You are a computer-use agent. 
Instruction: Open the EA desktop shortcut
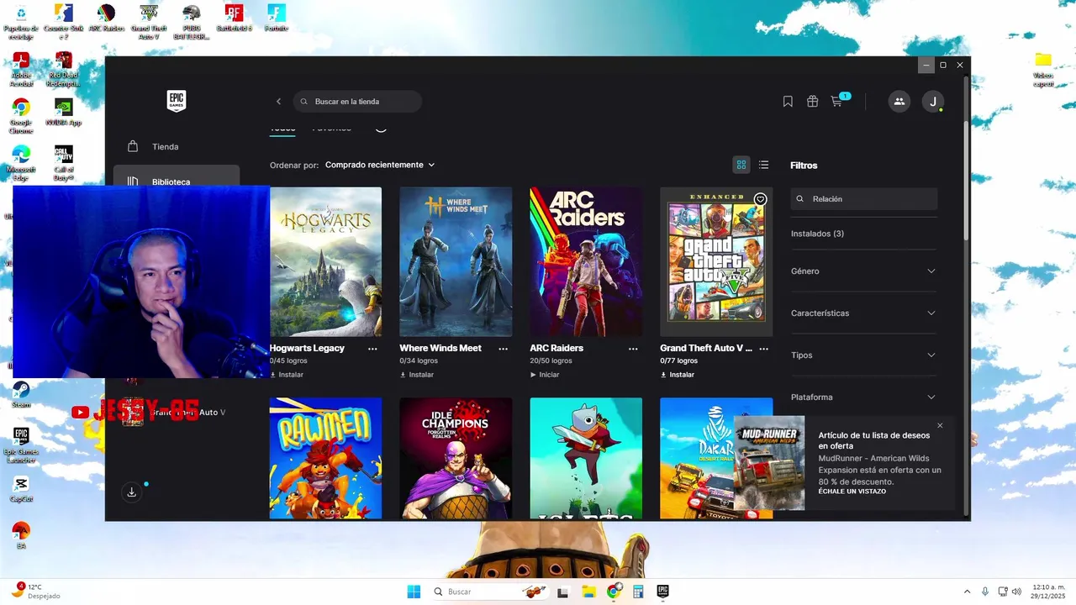coord(21,535)
